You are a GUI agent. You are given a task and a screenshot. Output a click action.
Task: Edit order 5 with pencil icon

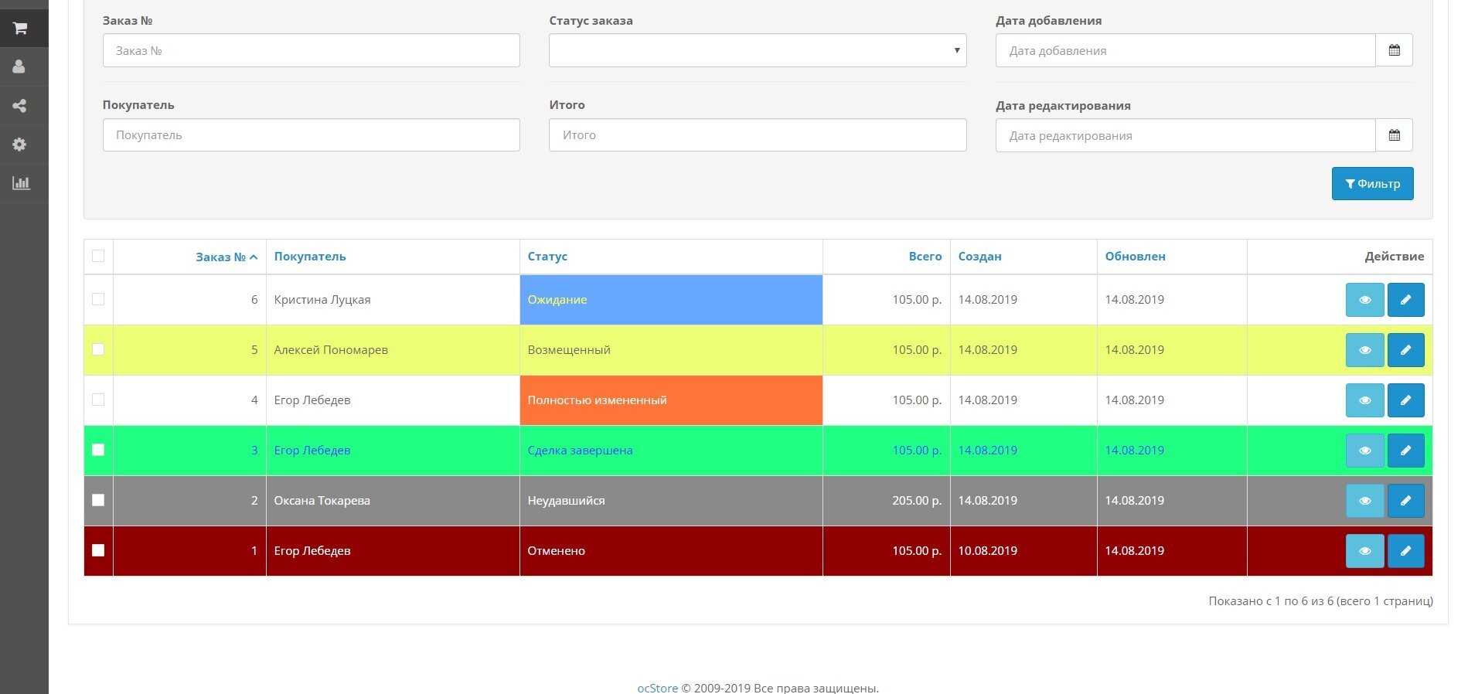(1405, 350)
